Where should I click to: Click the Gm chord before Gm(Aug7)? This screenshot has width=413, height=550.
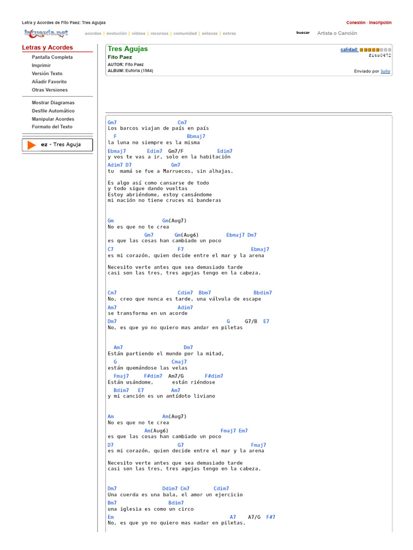point(111,221)
